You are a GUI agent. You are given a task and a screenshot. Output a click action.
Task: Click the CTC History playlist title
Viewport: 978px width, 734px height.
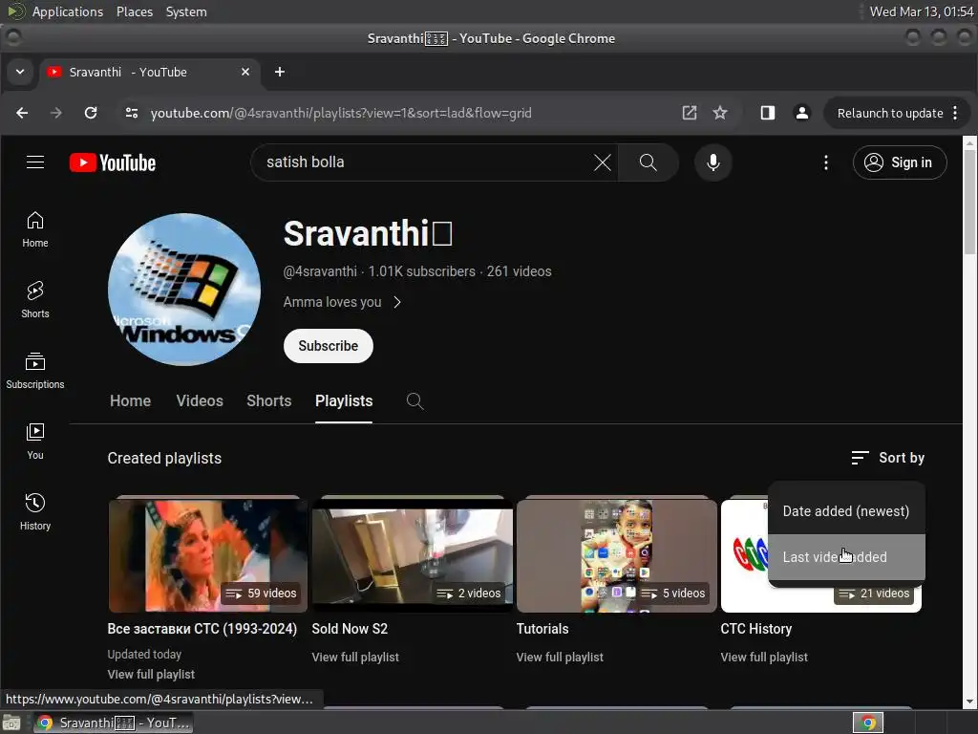tap(756, 629)
